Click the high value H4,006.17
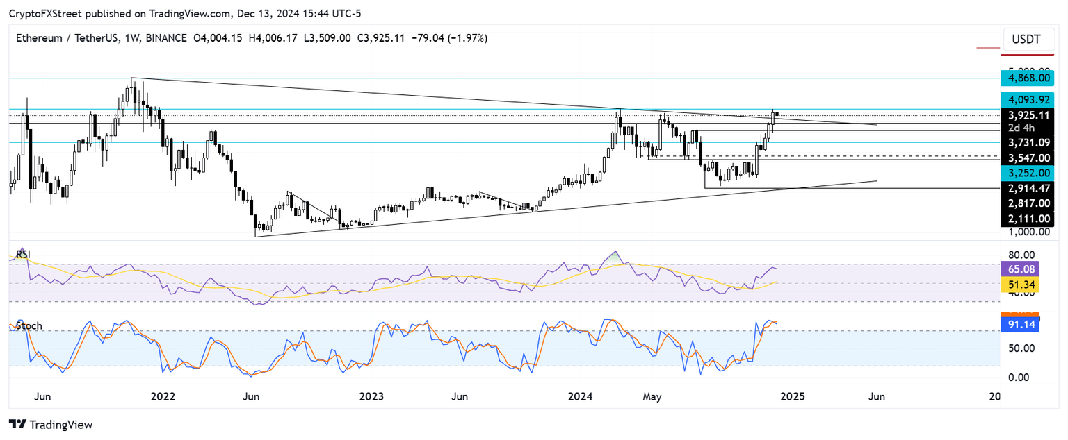 coord(272,38)
